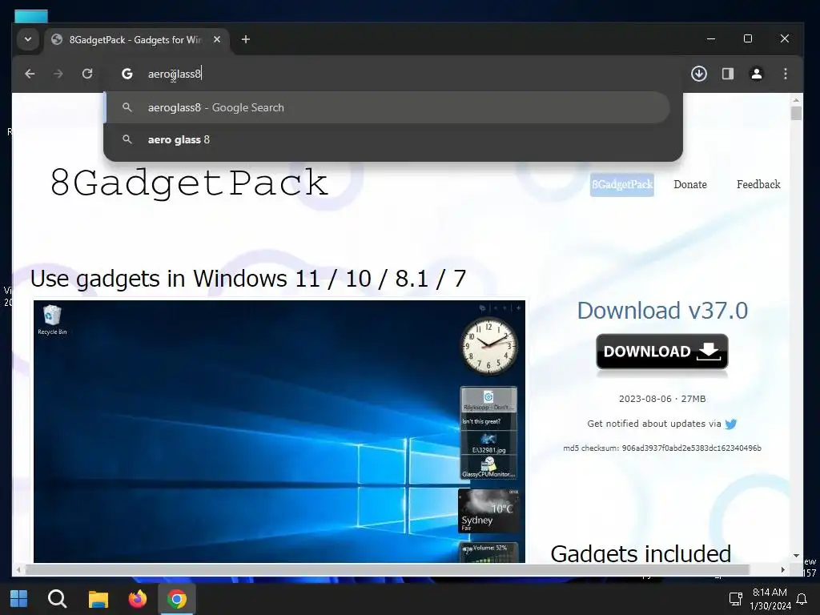The image size is (820, 615).
Task: Close the 8GadgetPack tab
Action: pyautogui.click(x=217, y=39)
